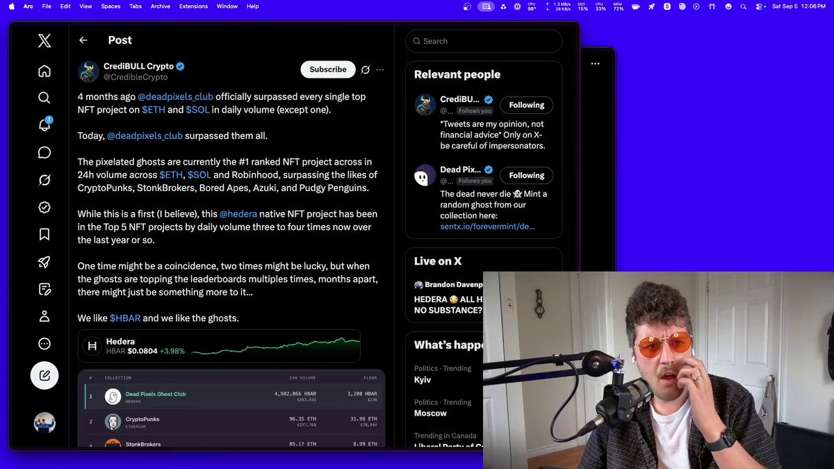The image size is (834, 469).
Task: Click the CrediBULL Crypto author avatar on the post
Action: (x=88, y=72)
